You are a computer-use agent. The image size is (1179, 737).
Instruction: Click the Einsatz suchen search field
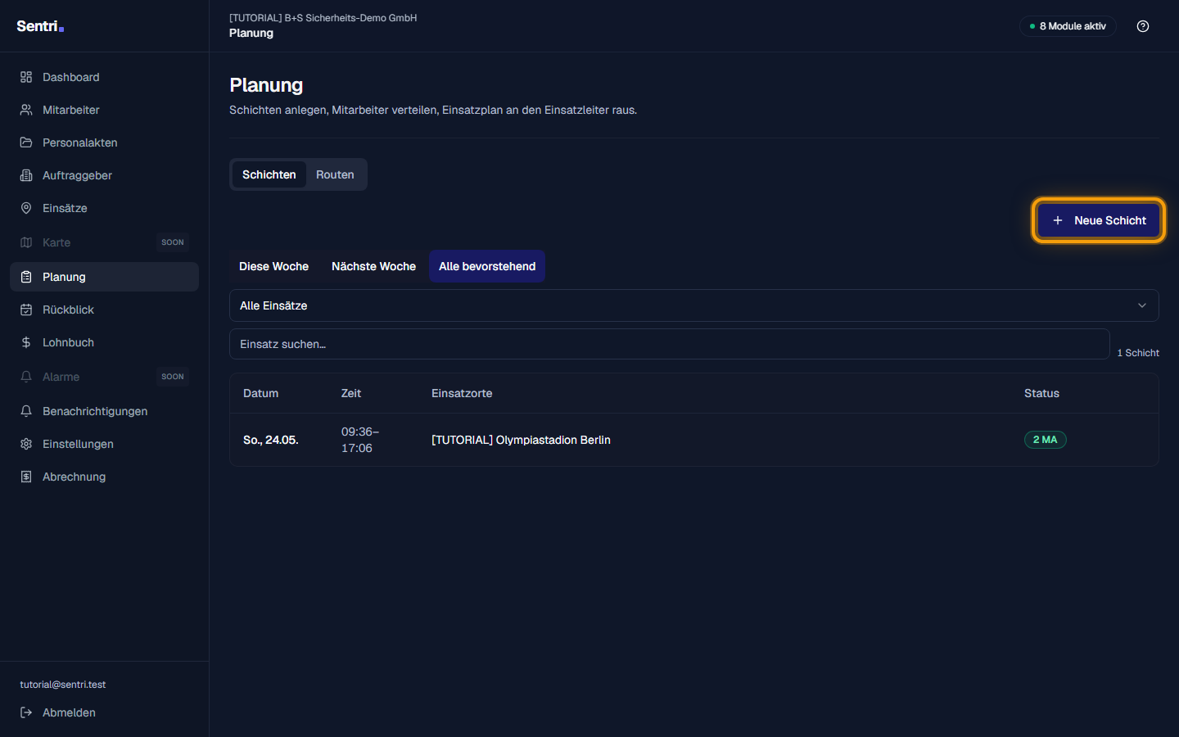(x=670, y=344)
